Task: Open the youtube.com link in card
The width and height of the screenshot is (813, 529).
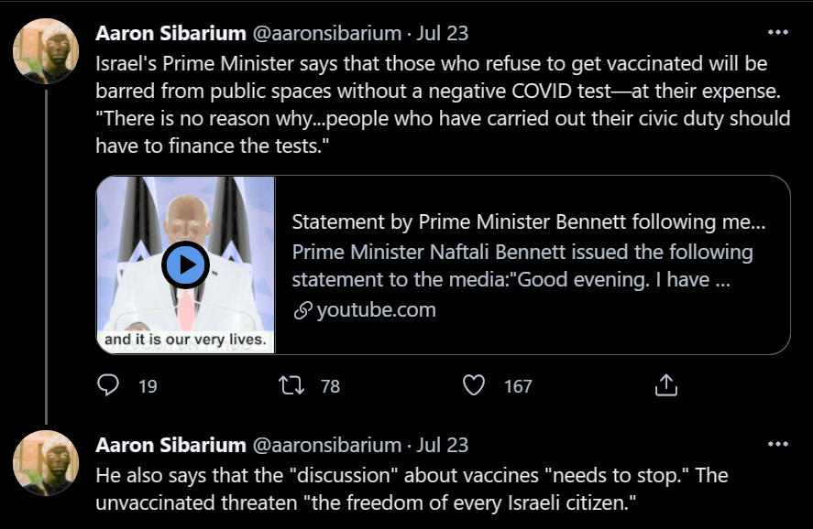Action: (x=376, y=310)
